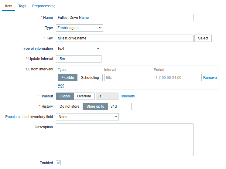226x169 pixels.
Task: Expand the Type of information dropdown
Action: point(78,49)
